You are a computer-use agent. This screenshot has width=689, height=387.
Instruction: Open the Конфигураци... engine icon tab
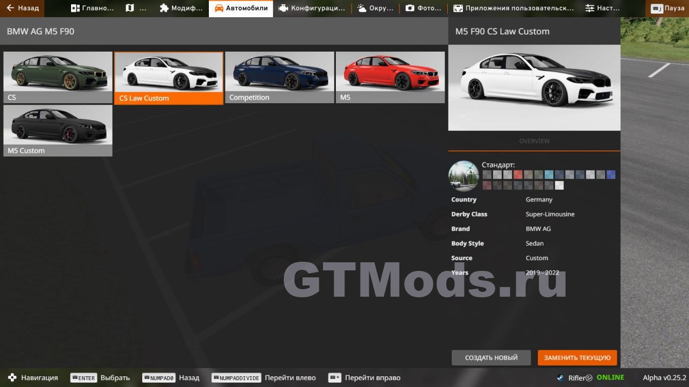tap(312, 8)
